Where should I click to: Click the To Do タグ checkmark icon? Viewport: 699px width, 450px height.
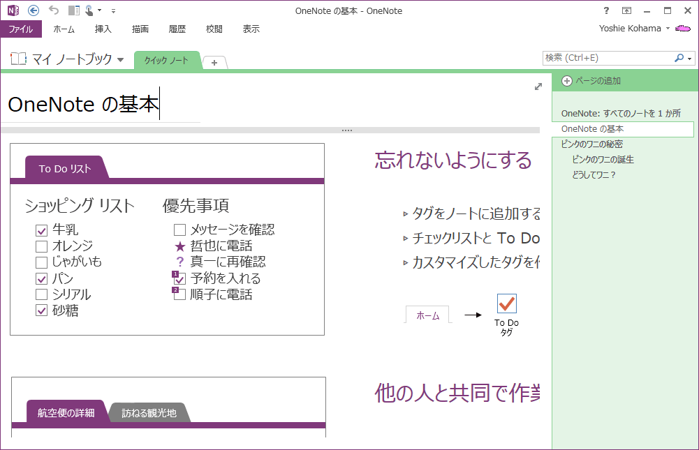pos(507,304)
